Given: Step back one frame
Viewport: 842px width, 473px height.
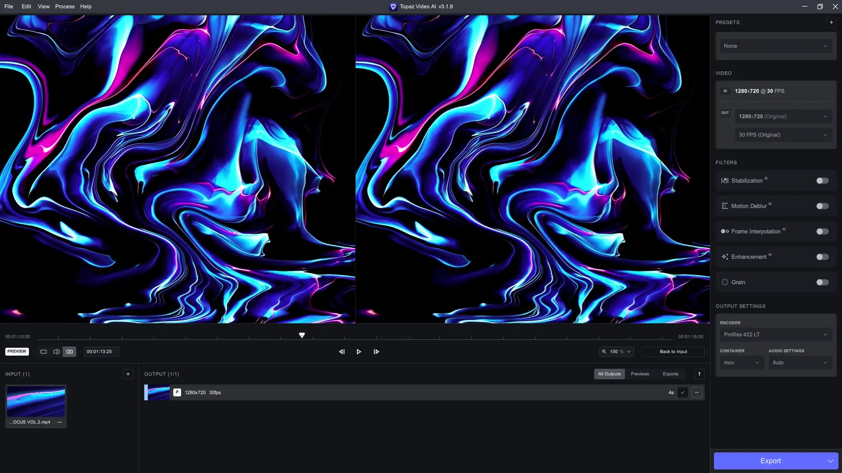Looking at the screenshot, I should 342,352.
